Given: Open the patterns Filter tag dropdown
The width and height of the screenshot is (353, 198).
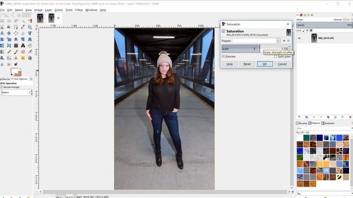Looking at the screenshot, I should point(352,128).
